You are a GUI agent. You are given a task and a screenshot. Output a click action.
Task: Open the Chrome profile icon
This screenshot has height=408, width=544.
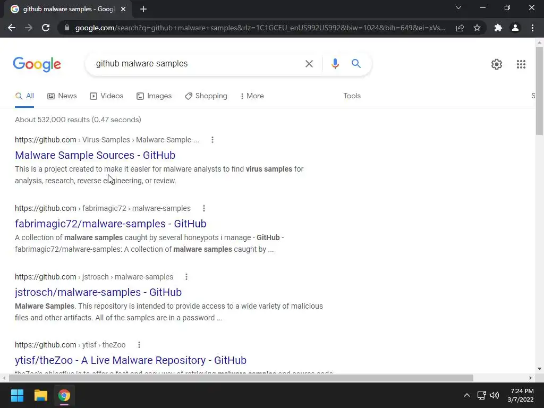[515, 28]
